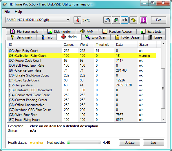Click the vertical scrollbar thumb
Image resolution: width=172 pixels, height=151 pixels.
coord(163,88)
